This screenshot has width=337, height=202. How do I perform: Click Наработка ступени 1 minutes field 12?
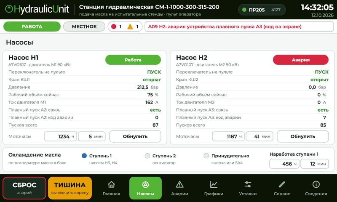point(315,164)
